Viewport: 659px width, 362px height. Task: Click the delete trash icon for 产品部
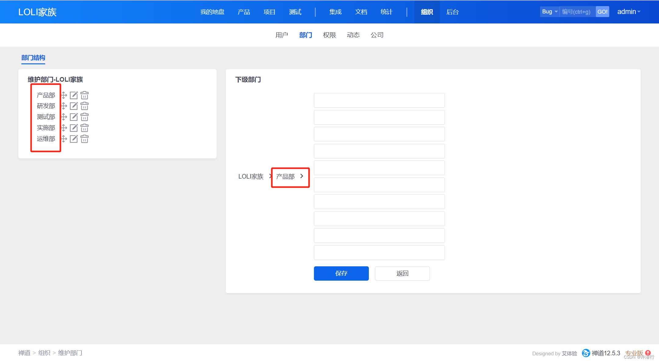coord(85,95)
